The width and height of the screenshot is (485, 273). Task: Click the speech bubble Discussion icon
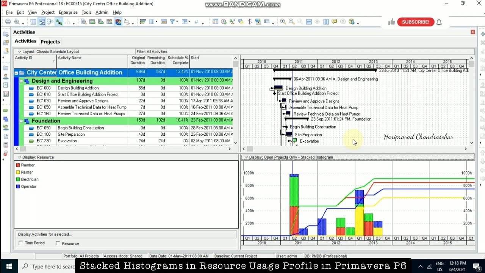(x=334, y=22)
